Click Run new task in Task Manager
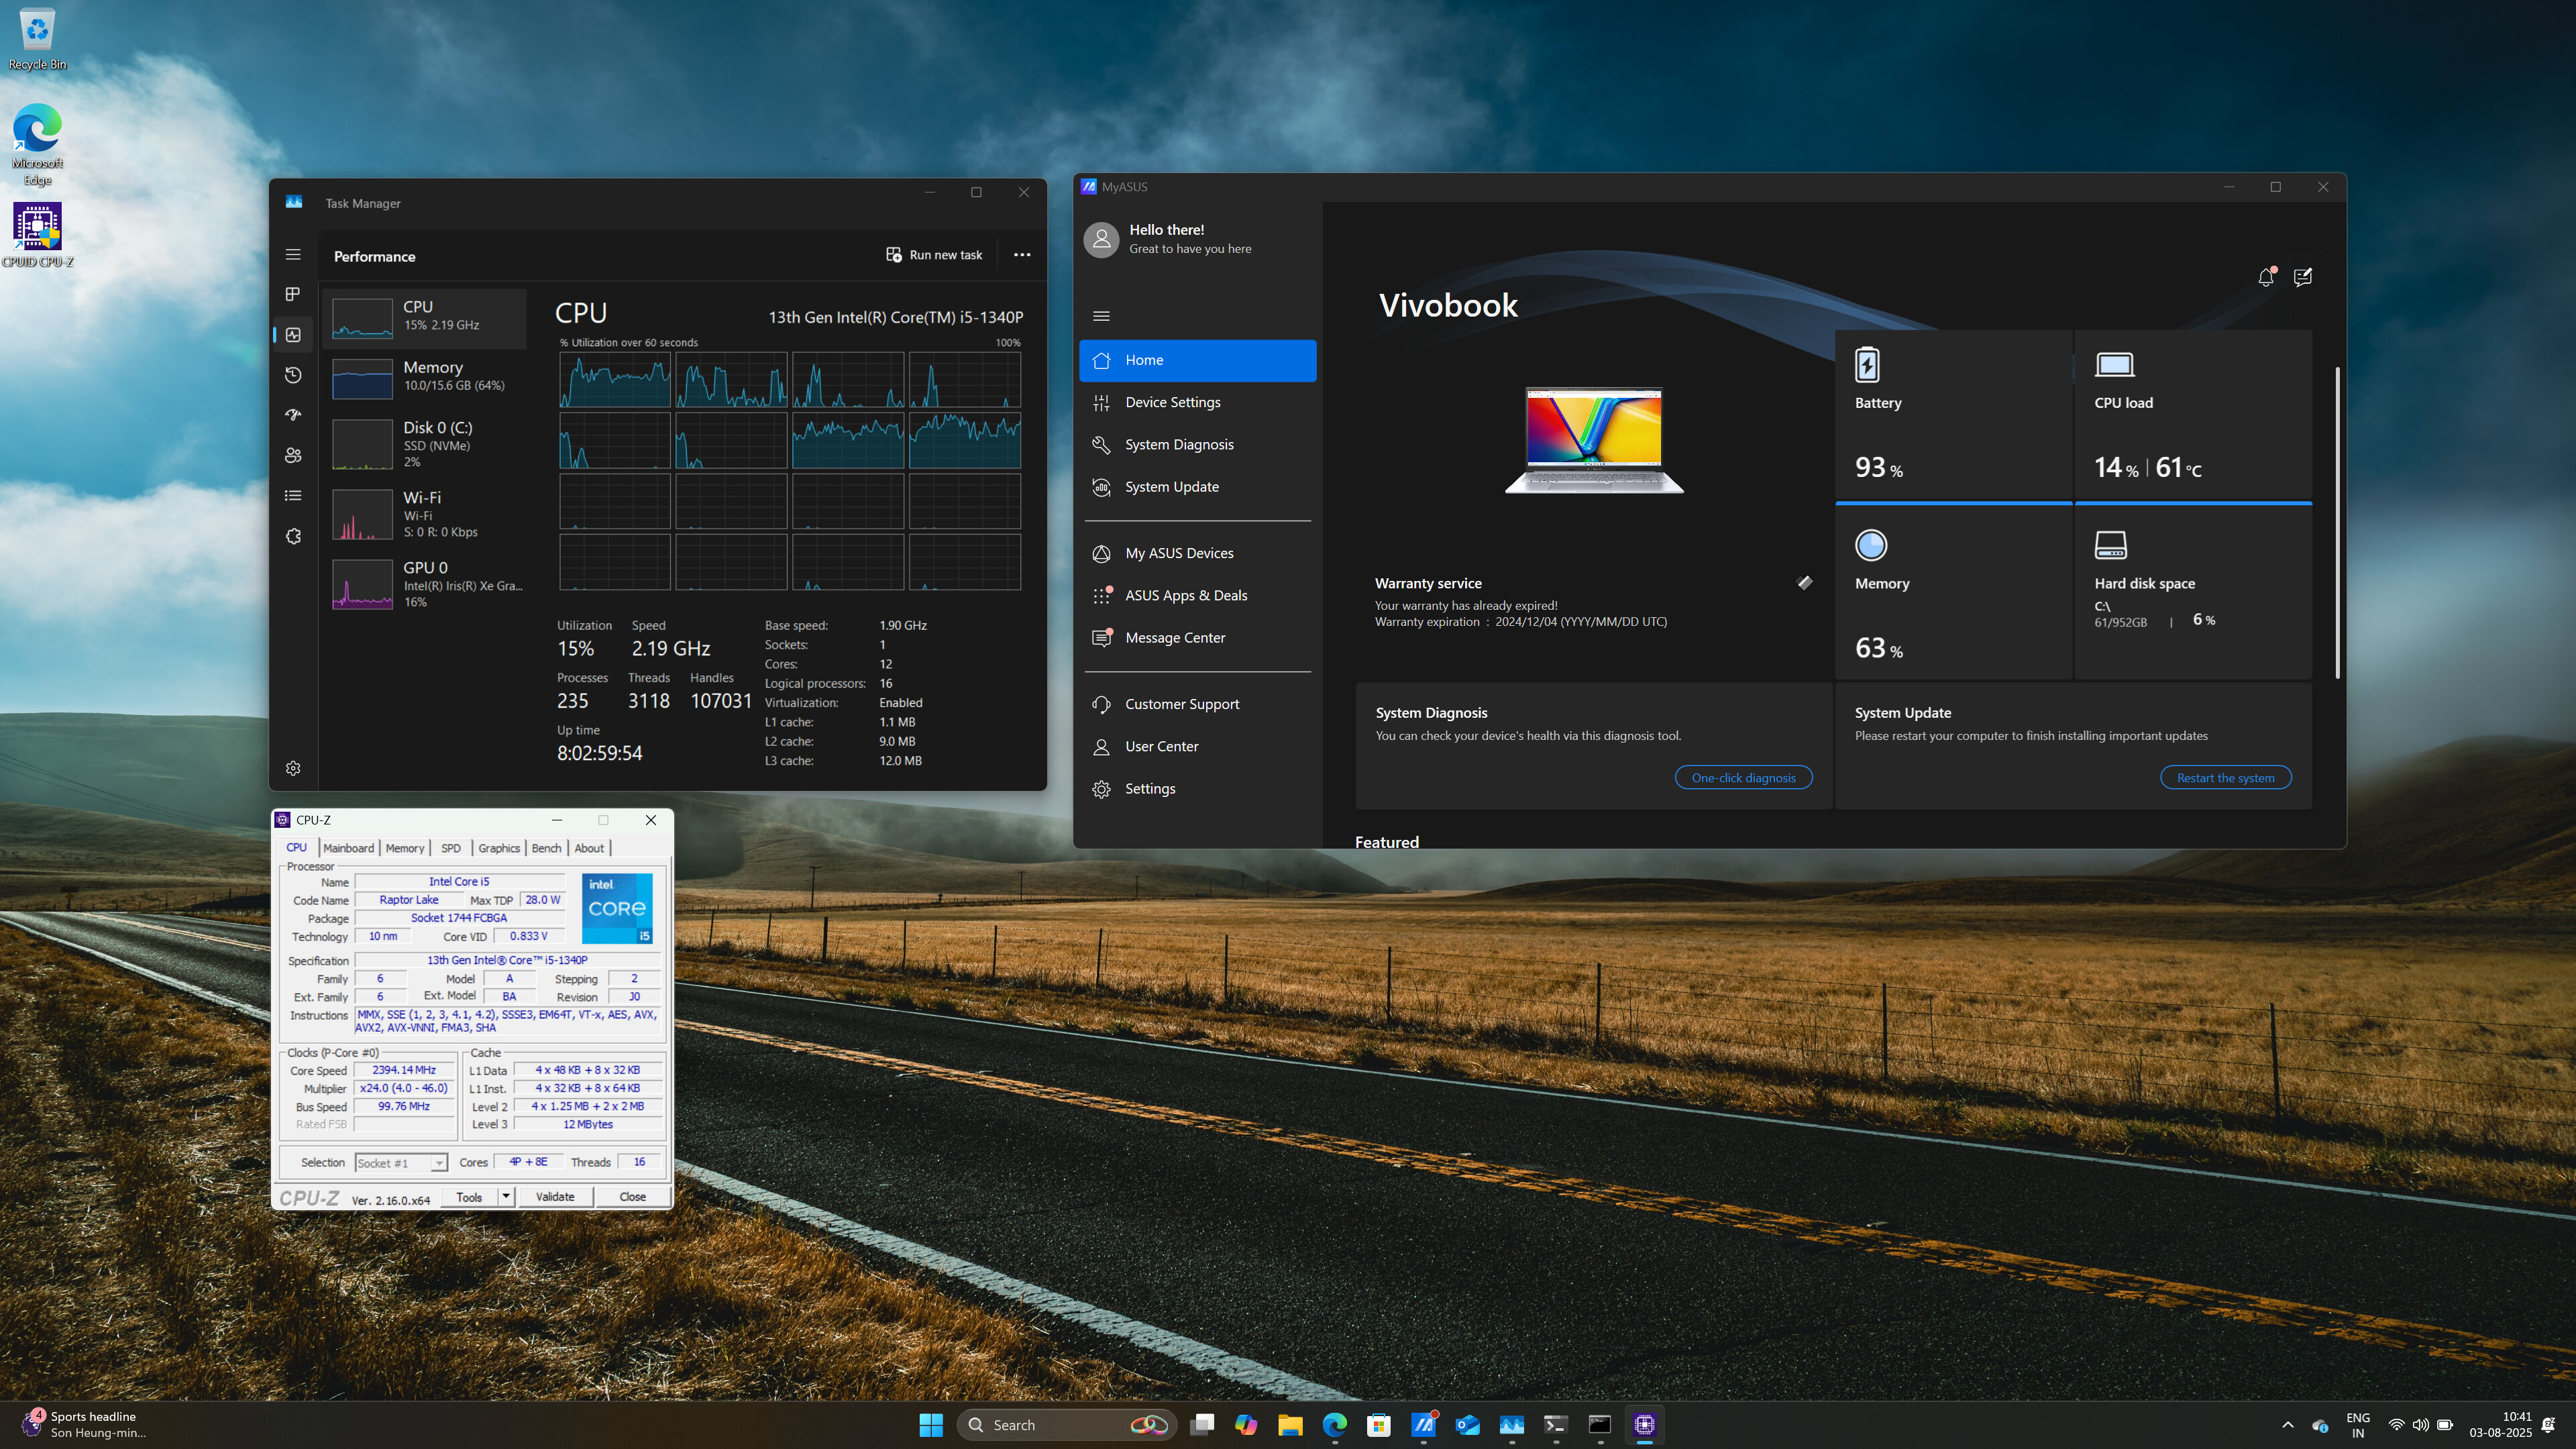 coord(934,255)
